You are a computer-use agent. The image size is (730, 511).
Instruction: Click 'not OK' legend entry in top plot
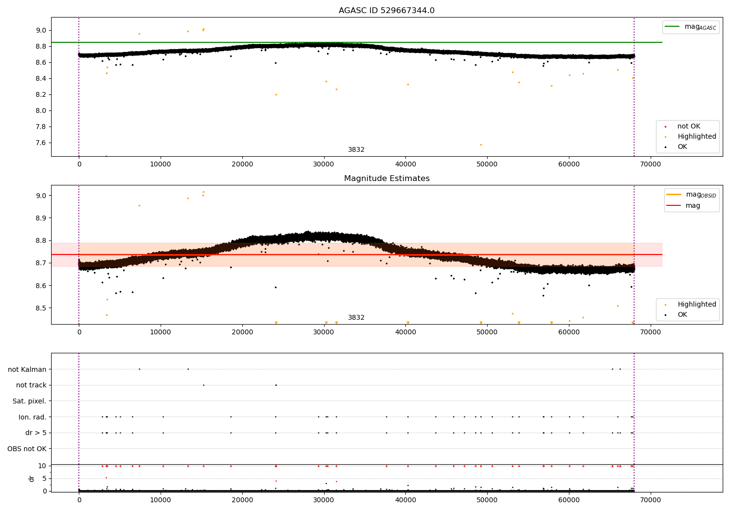688,126
